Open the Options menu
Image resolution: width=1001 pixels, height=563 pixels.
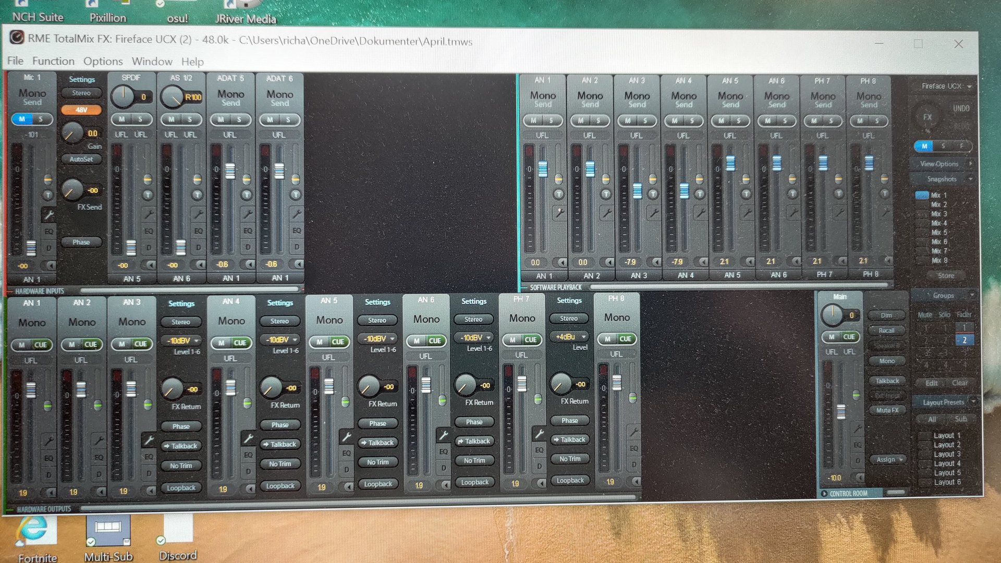103,62
